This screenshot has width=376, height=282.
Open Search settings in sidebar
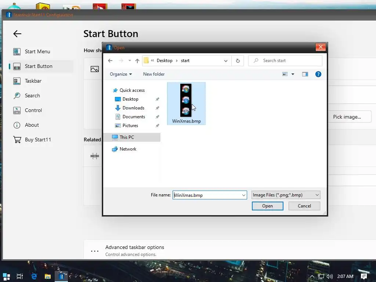coord(32,95)
